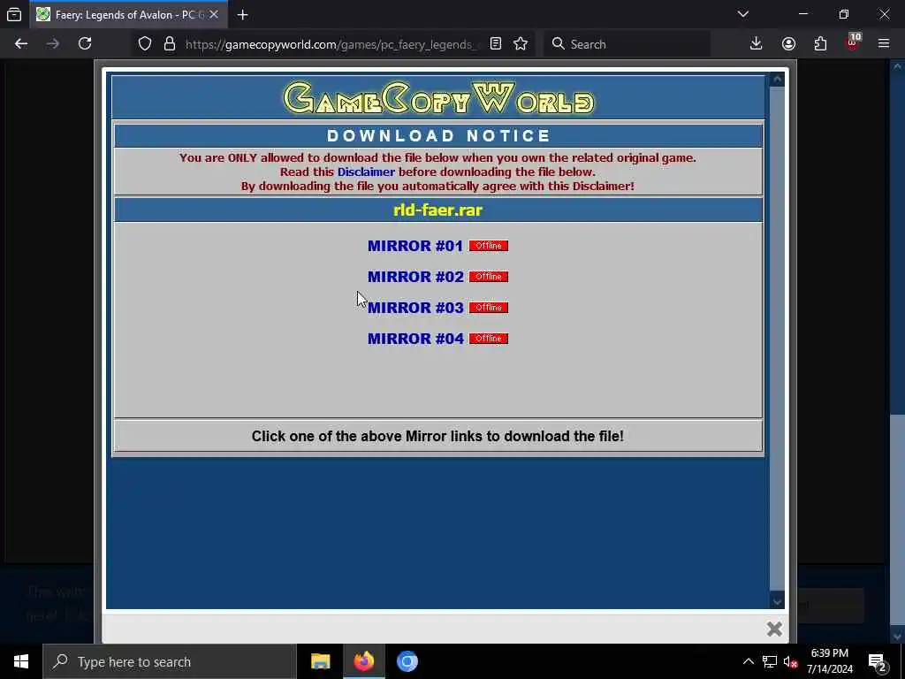The image size is (905, 679).
Task: Open the uBlock extension with badge 10
Action: pos(853,42)
